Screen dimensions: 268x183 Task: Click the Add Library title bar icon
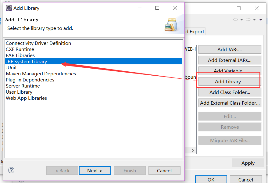[x=9, y=8]
